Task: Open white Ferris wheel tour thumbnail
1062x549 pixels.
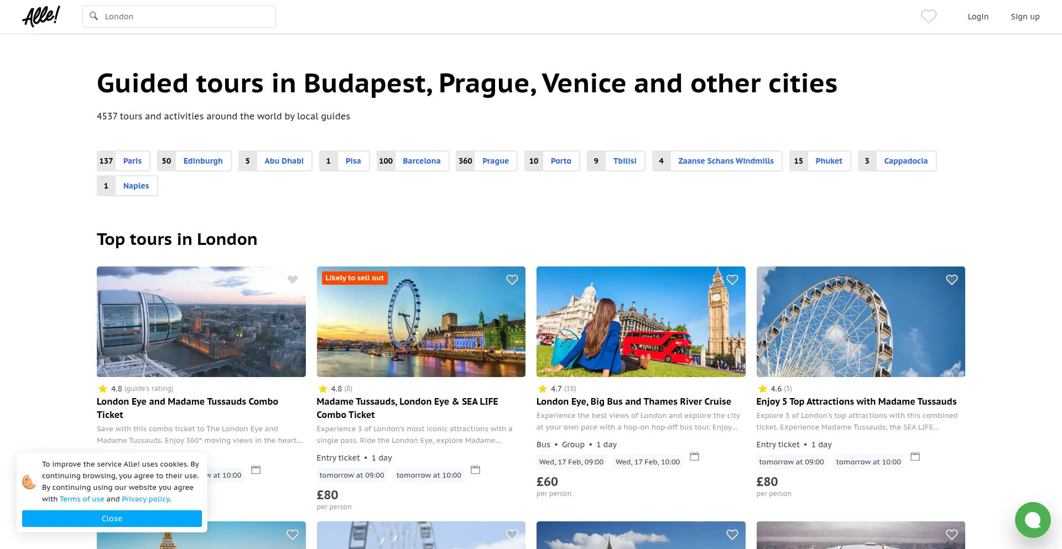Action: tap(861, 322)
